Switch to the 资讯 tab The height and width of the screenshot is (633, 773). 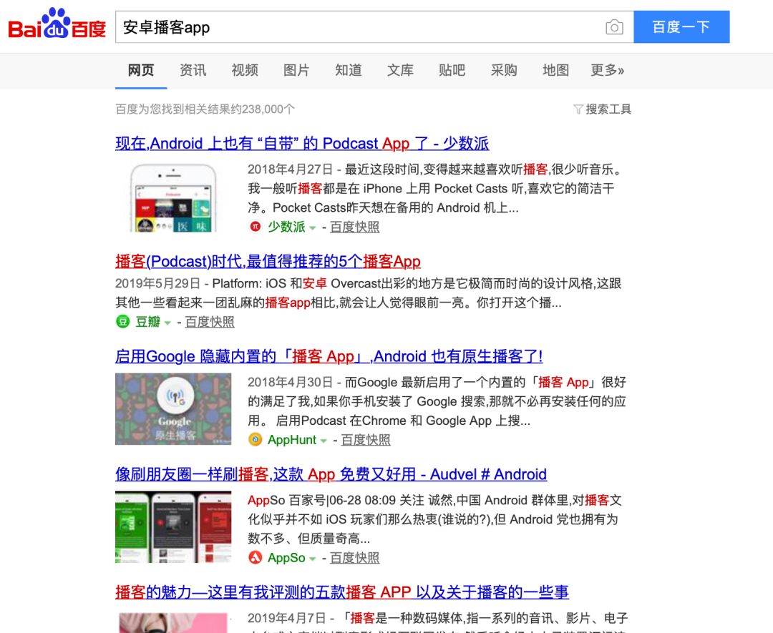(193, 70)
